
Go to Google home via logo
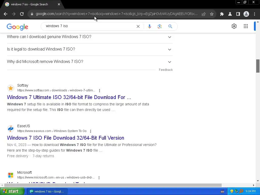point(18,27)
